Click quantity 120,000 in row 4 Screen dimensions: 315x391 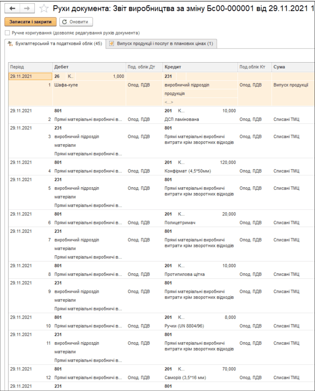(228, 163)
